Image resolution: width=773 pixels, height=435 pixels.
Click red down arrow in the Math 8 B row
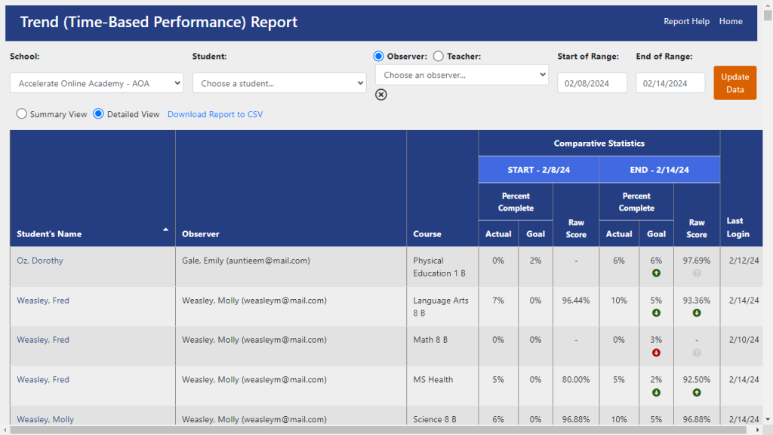click(x=656, y=352)
